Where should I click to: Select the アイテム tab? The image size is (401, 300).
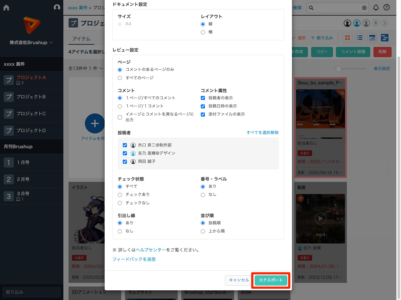[x=81, y=39]
